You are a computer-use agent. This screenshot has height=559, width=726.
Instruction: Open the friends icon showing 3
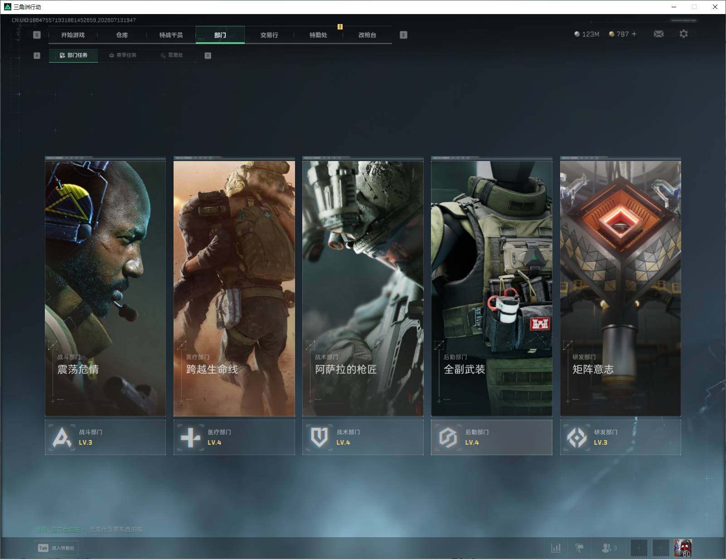[x=609, y=548]
